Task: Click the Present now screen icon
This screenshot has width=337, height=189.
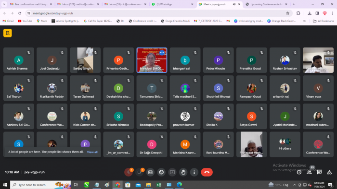Action: click(172, 172)
